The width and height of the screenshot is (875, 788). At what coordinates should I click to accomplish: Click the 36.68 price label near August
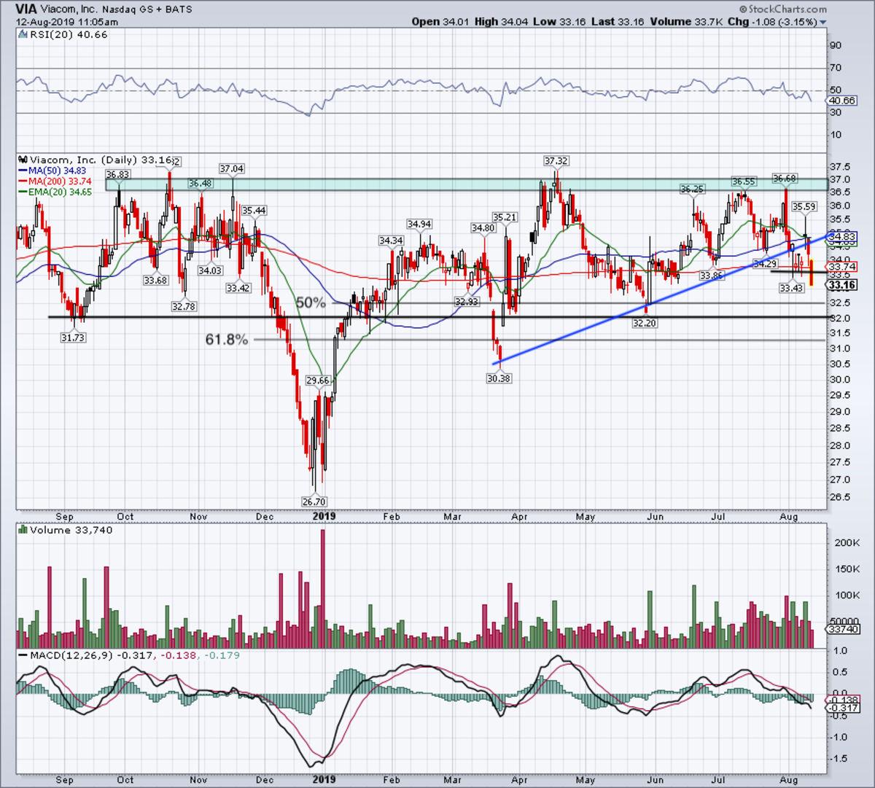(784, 179)
